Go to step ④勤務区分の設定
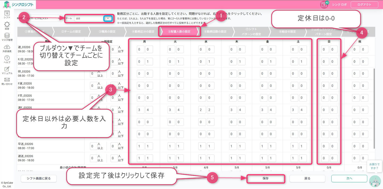This screenshot has width=383, height=189. pyautogui.click(x=143, y=31)
